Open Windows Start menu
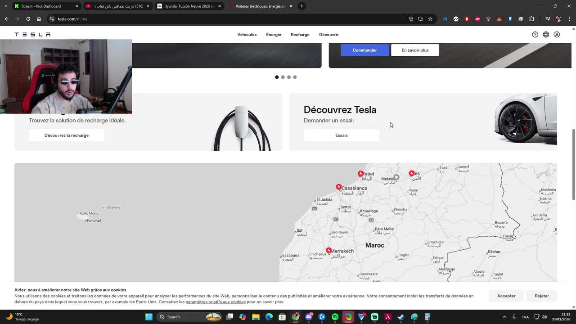The image size is (576, 324). (x=149, y=317)
